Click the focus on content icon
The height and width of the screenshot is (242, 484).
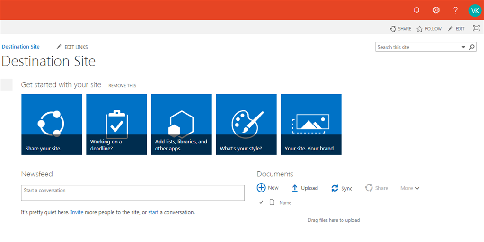click(x=476, y=28)
